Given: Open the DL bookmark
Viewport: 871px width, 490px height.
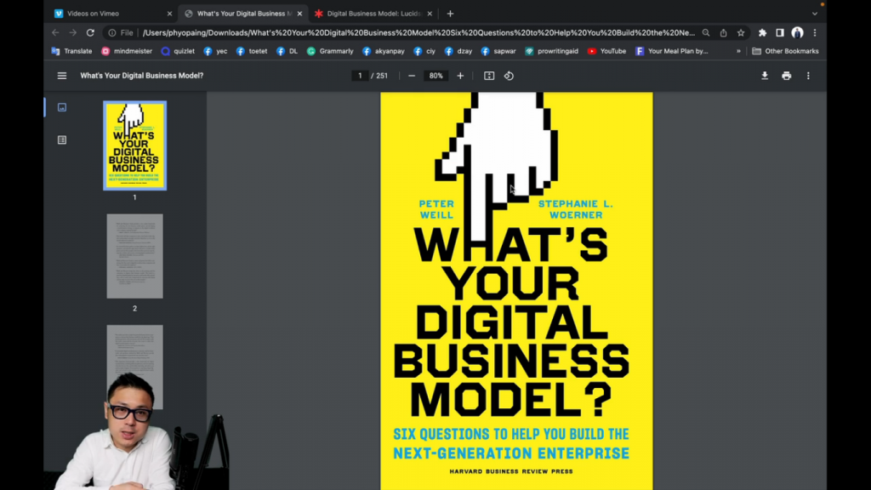Looking at the screenshot, I should click(x=287, y=51).
